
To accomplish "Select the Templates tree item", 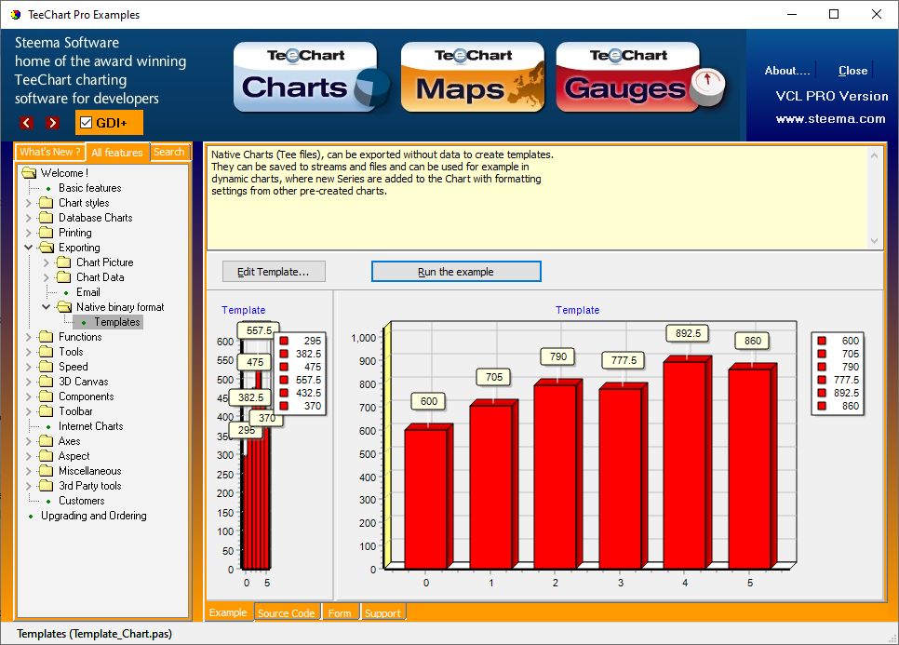I will click(117, 322).
